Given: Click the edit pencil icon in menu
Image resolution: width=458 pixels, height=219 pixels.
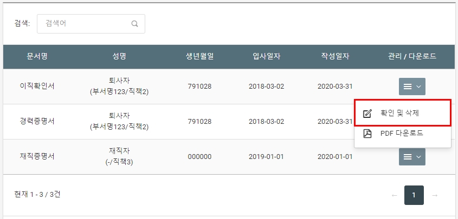Looking at the screenshot, I should (367, 114).
